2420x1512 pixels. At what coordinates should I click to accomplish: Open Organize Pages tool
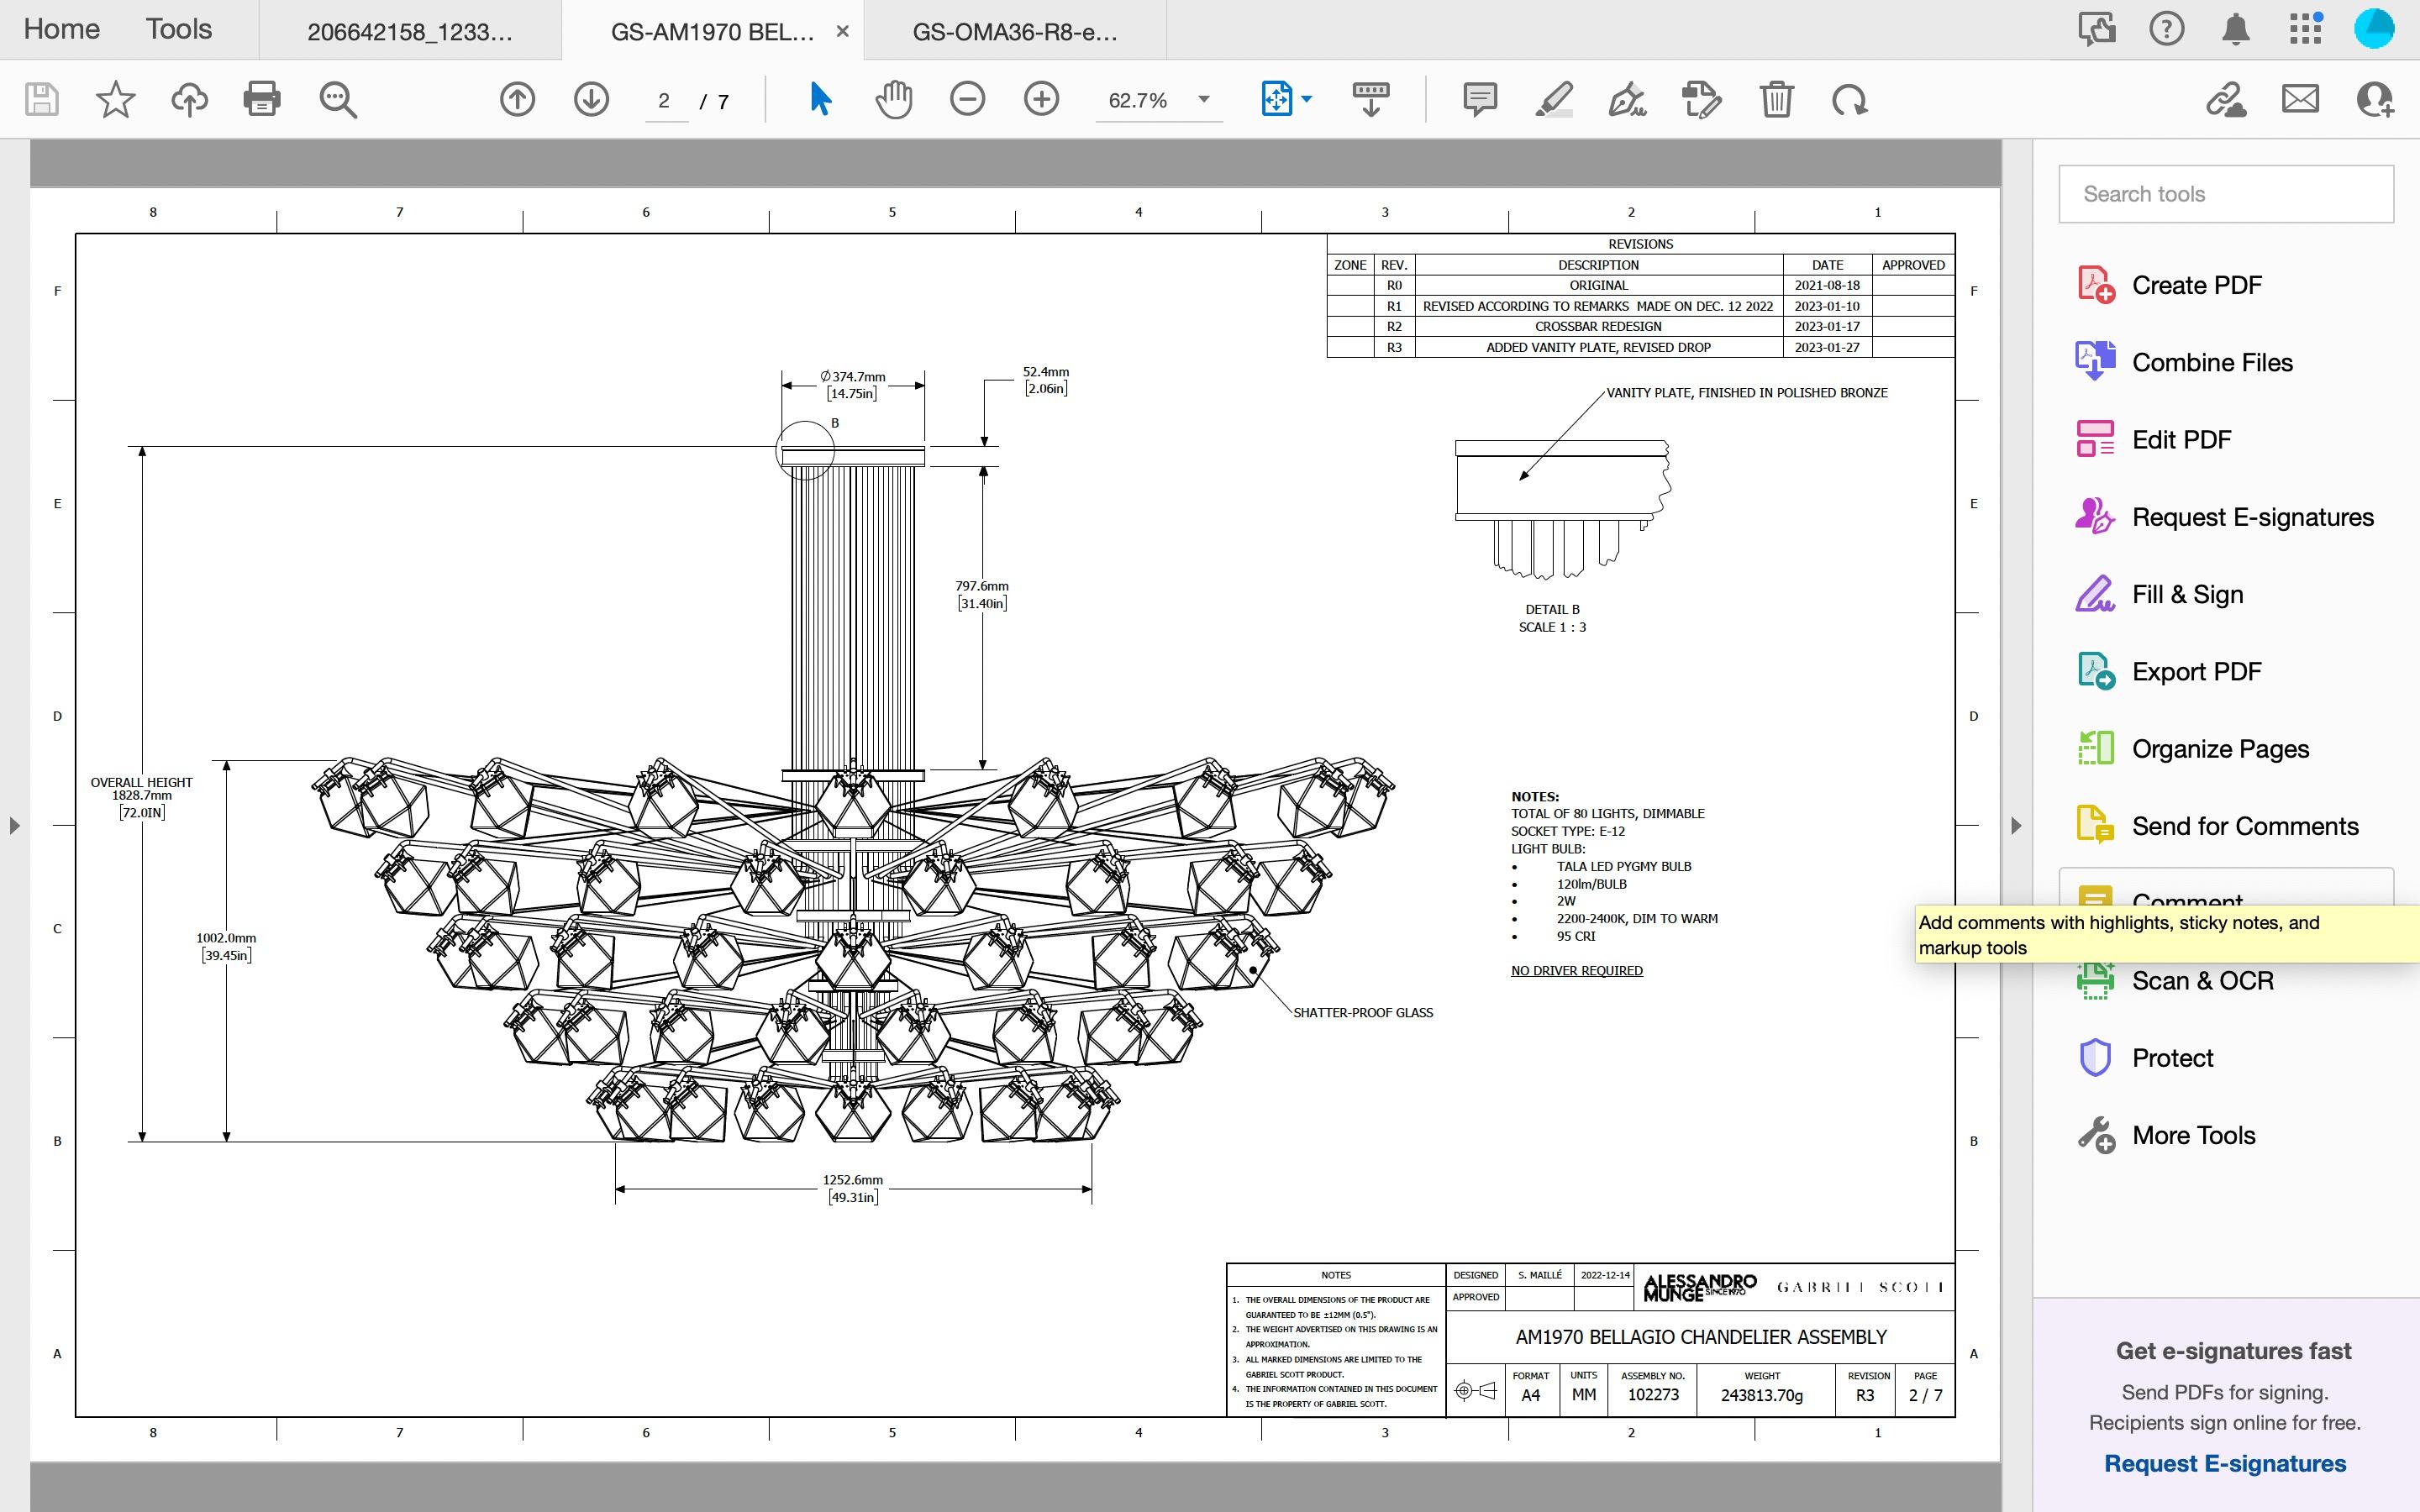point(2219,749)
